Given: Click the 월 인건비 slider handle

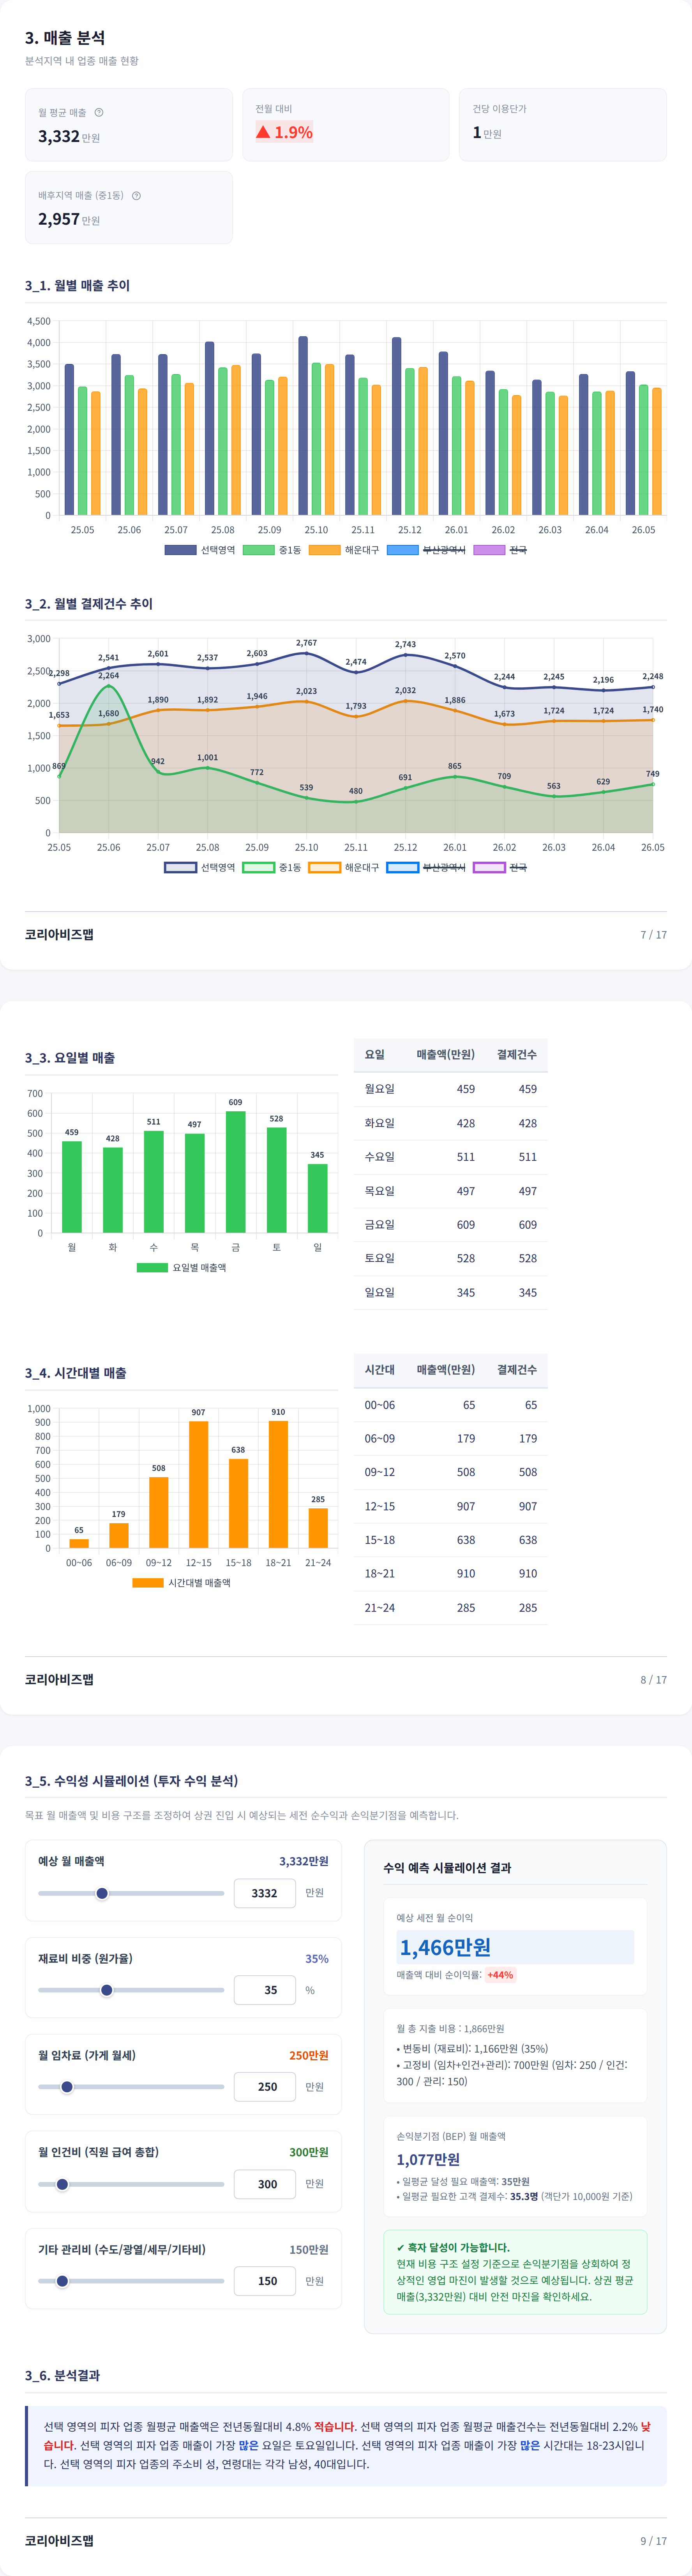Looking at the screenshot, I should coord(62,2184).
